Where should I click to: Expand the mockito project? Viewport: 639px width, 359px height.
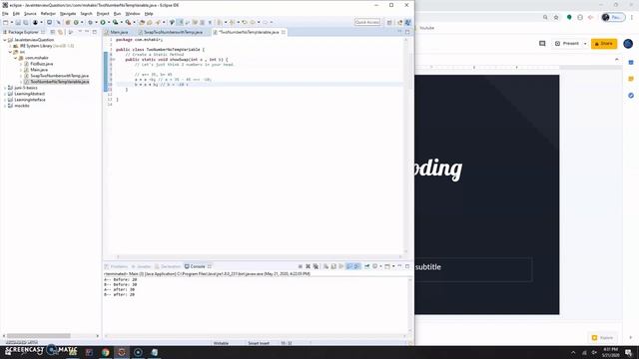pyautogui.click(x=5, y=106)
